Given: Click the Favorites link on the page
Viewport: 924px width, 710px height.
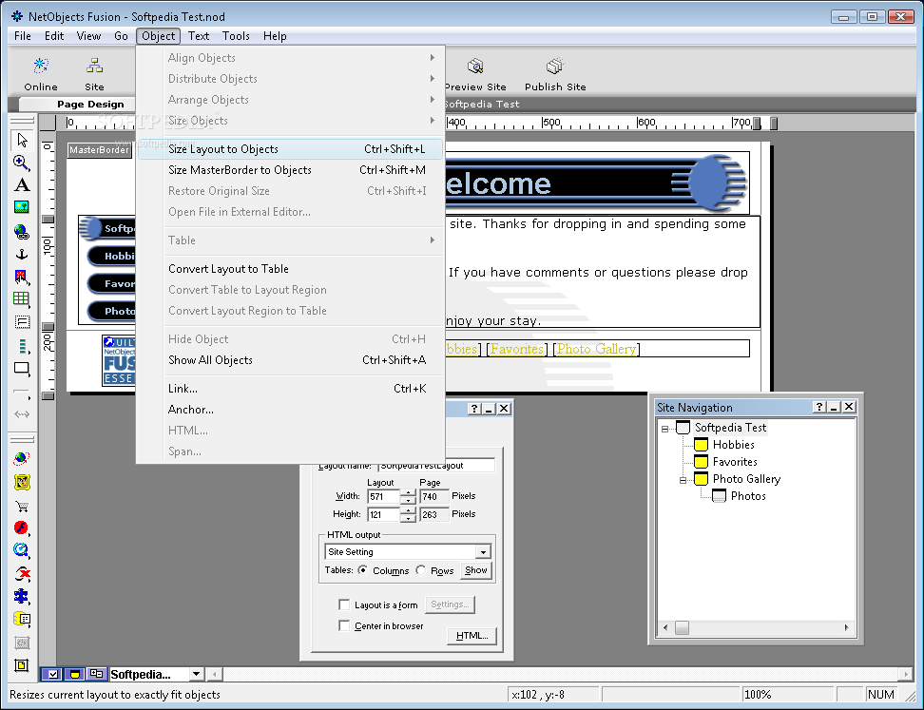Looking at the screenshot, I should click(x=517, y=349).
